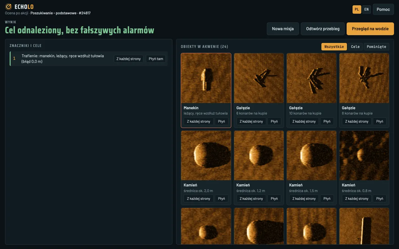399x249 pixels.
Task: Open the Gałęzie '6 konarów' sonar thumbnail
Action: pos(259,78)
